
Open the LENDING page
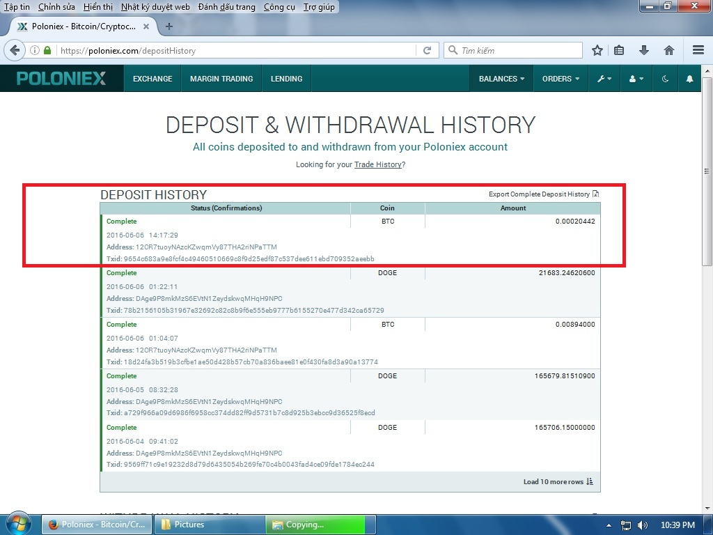pyautogui.click(x=286, y=79)
